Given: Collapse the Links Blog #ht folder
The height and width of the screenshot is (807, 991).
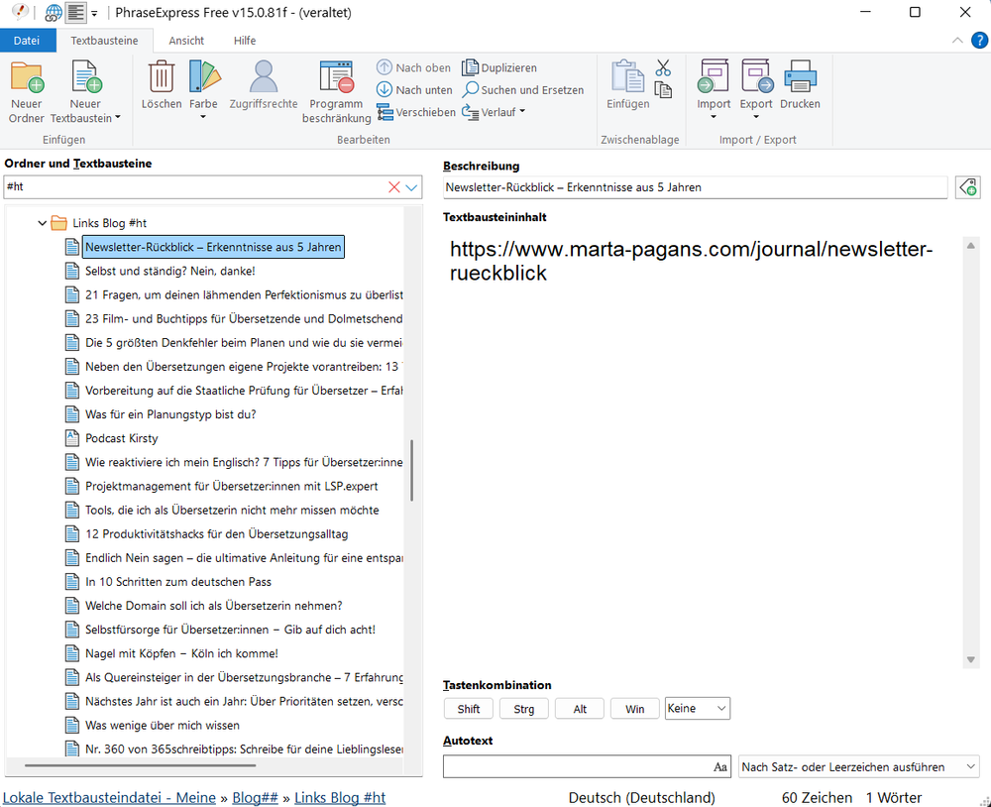Looking at the screenshot, I should coord(42,223).
